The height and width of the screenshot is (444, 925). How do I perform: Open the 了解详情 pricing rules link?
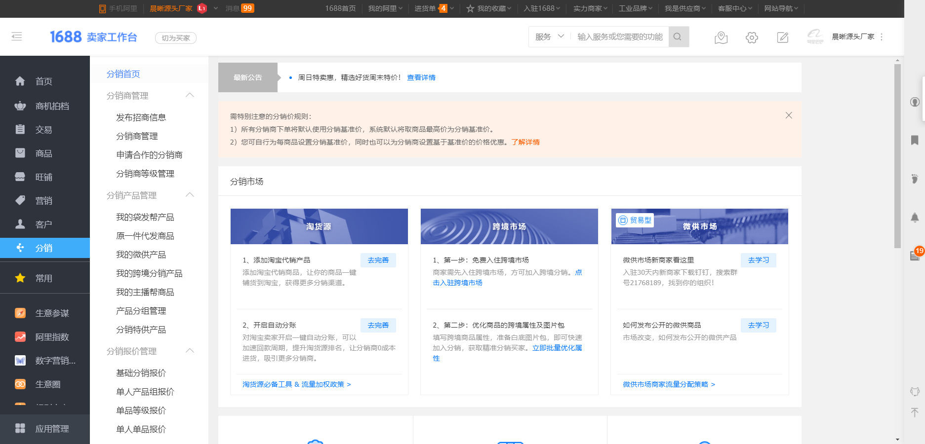pyautogui.click(x=525, y=142)
